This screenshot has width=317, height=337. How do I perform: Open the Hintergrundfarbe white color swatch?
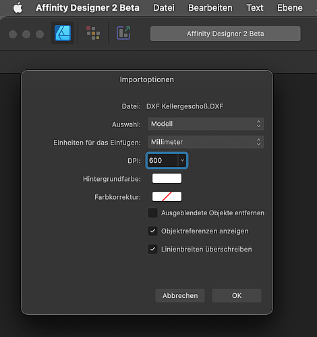pyautogui.click(x=167, y=178)
